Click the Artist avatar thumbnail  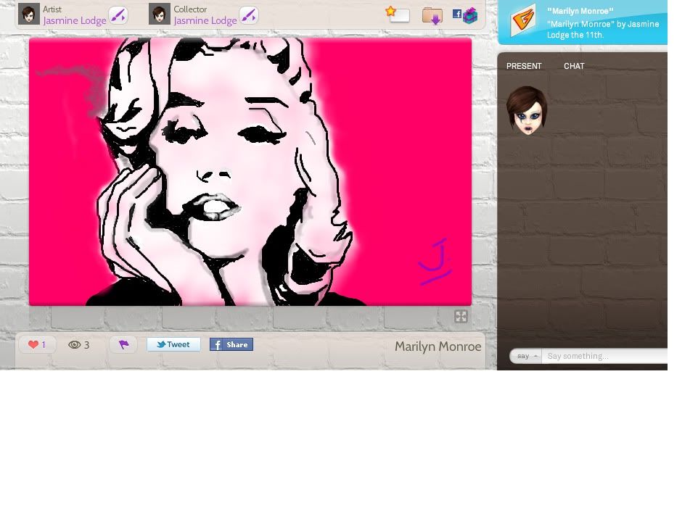click(29, 14)
